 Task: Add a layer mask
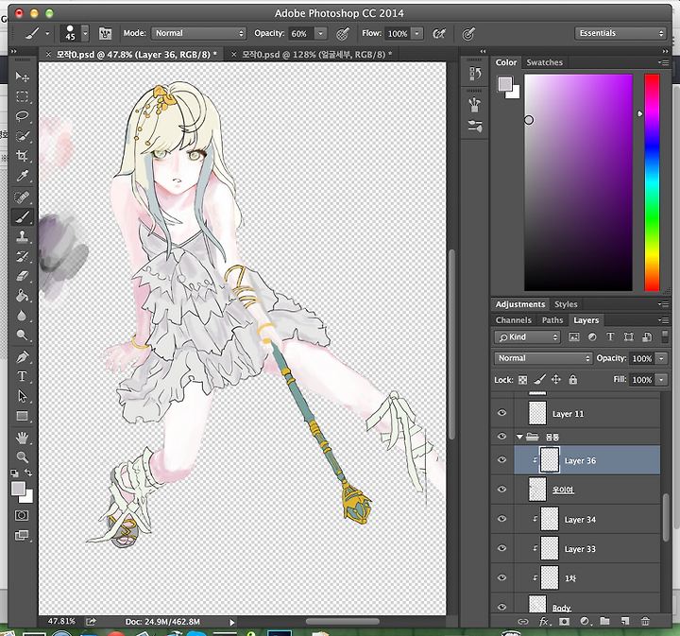[564, 621]
